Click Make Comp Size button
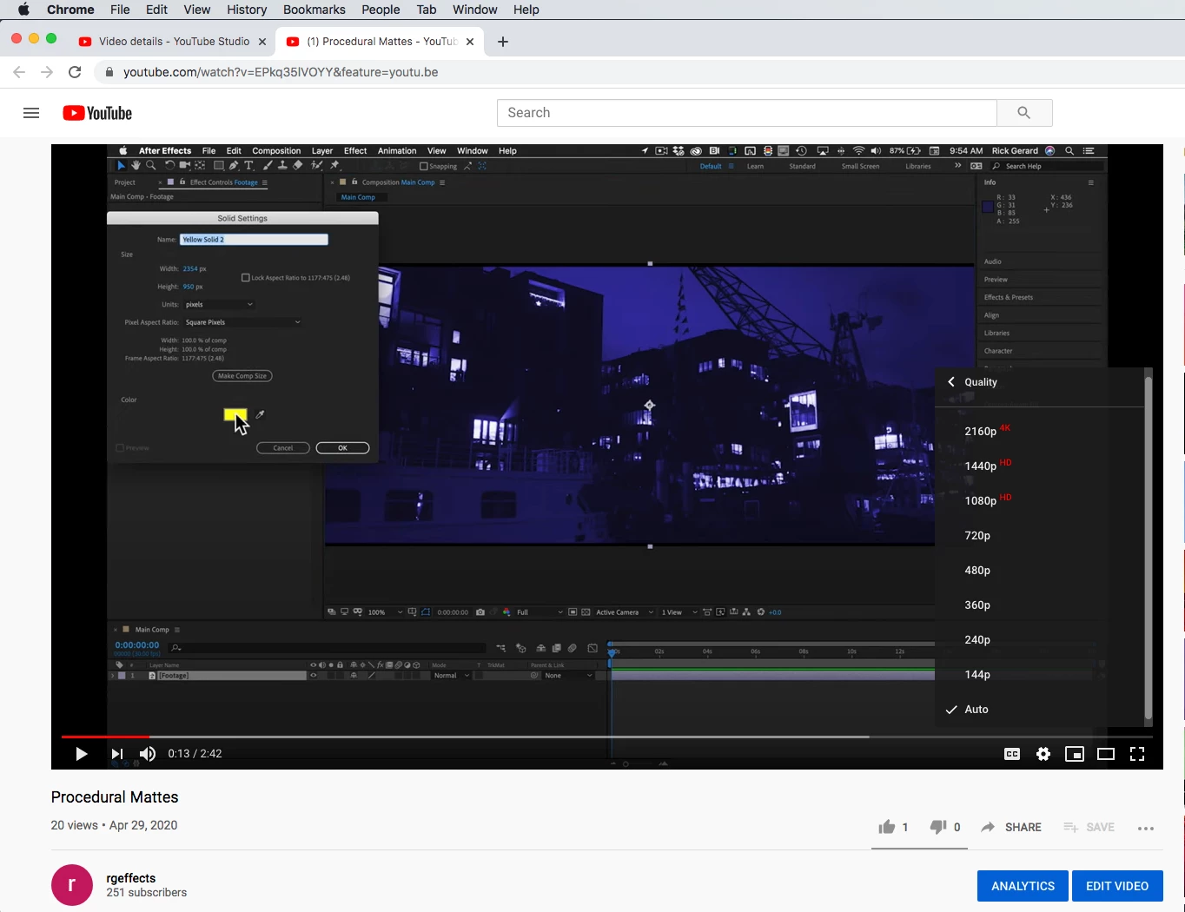1185x912 pixels. (242, 376)
